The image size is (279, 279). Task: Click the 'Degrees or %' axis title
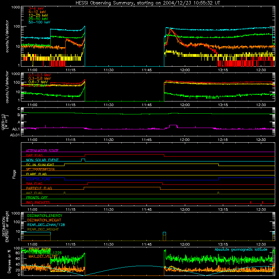tap(9, 261)
